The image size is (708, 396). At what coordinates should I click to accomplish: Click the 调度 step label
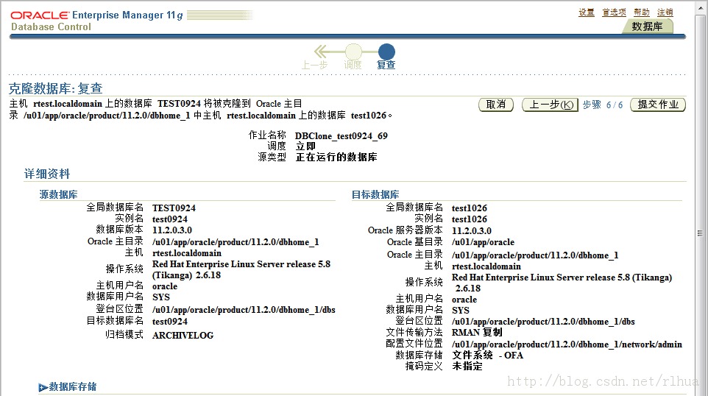[x=353, y=65]
